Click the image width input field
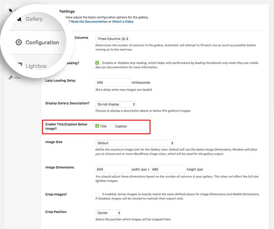 click(x=113, y=169)
